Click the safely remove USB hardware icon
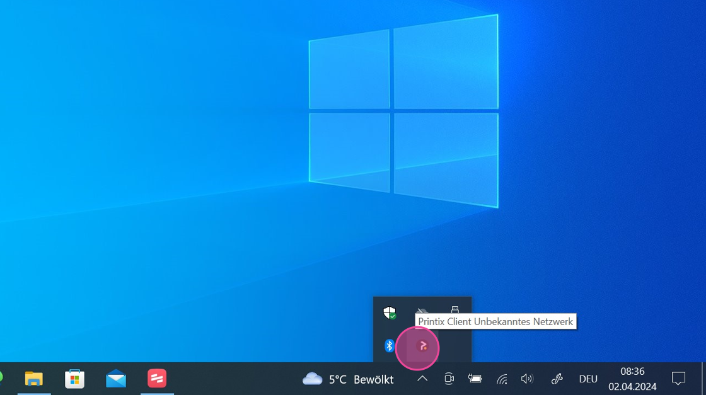The width and height of the screenshot is (706, 395). (454, 311)
